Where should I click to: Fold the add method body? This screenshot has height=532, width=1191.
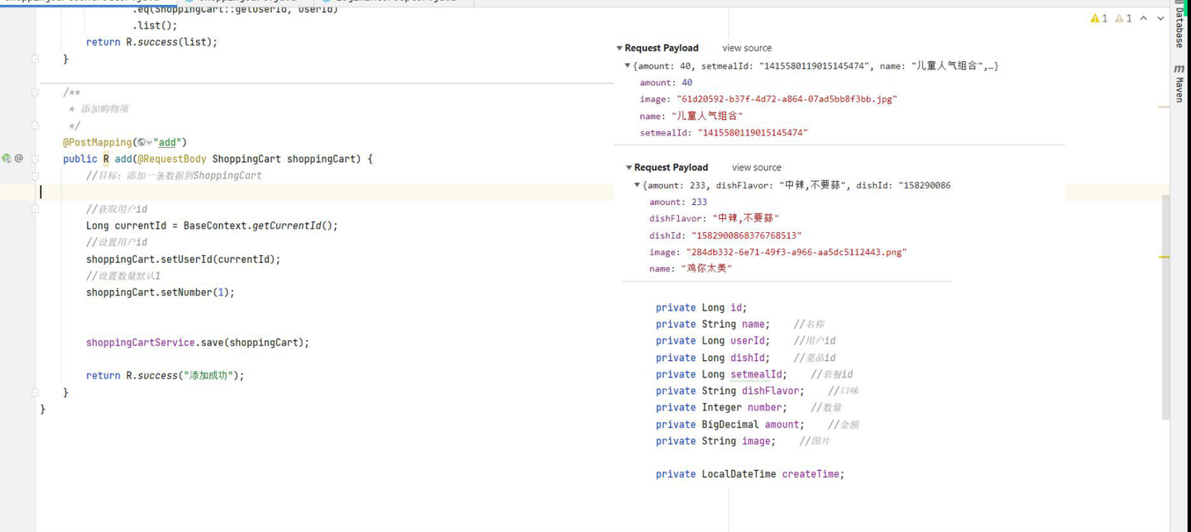click(35, 159)
